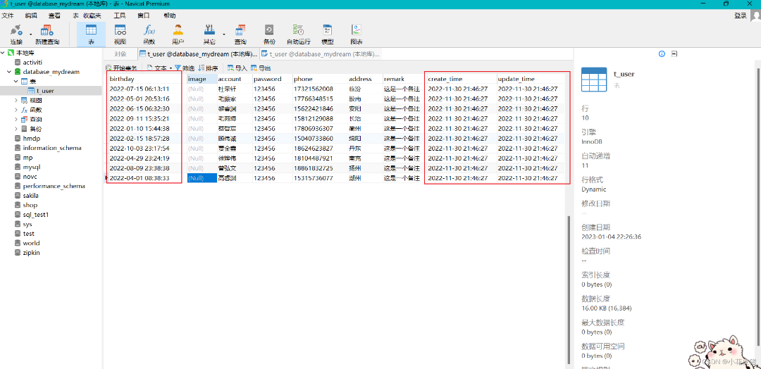Open the 备份 backup toolbar icon
The height and width of the screenshot is (369, 761).
coord(269,34)
